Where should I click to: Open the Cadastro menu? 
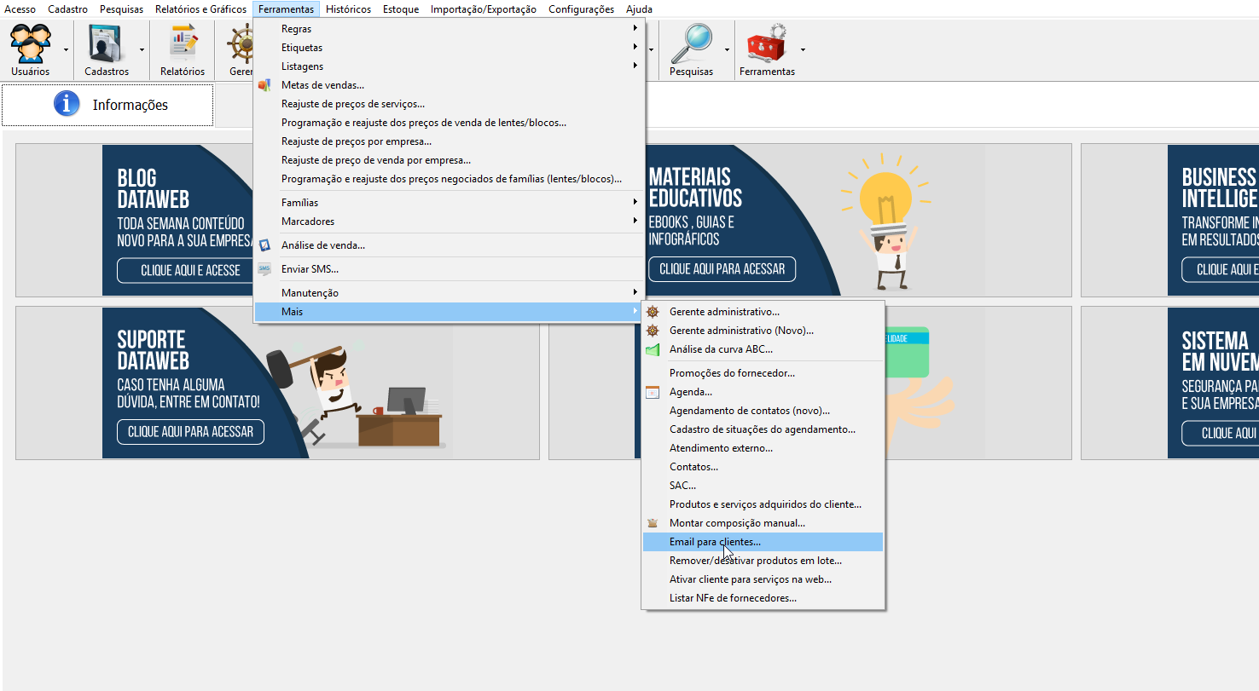(x=68, y=9)
